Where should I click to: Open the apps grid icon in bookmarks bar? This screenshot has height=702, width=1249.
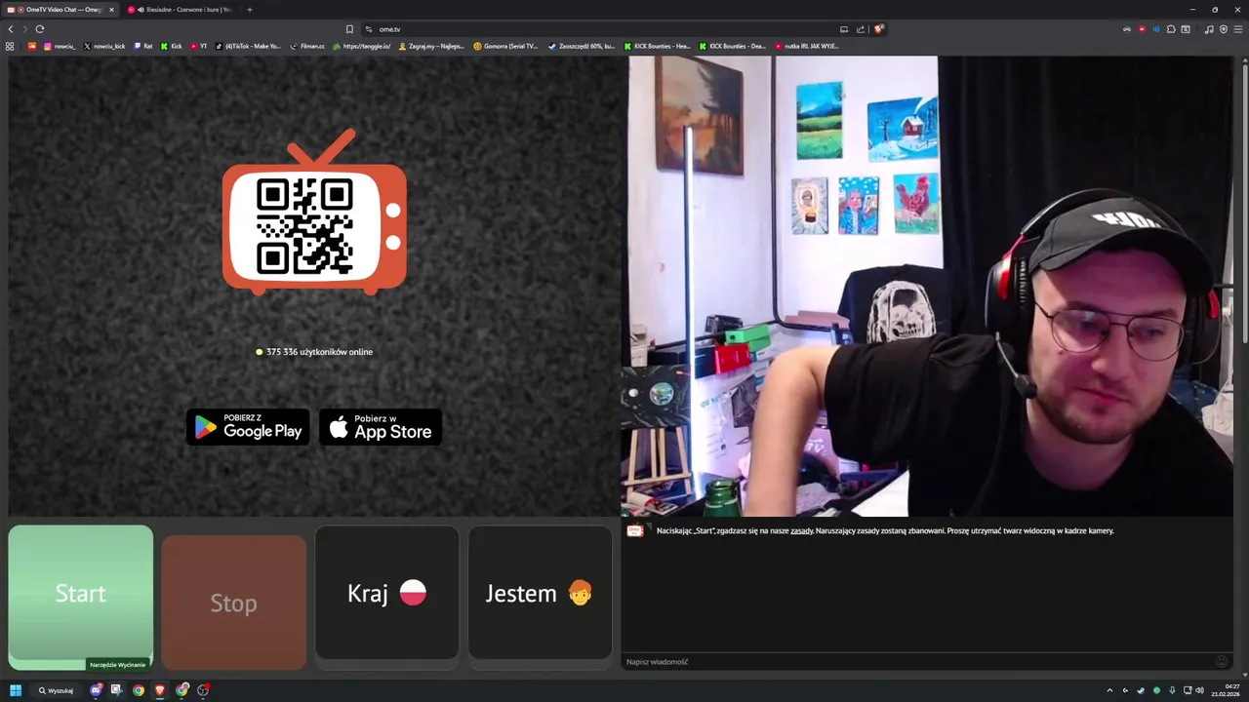pos(10,46)
